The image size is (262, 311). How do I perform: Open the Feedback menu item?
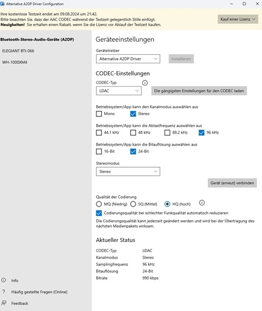tap(19, 303)
